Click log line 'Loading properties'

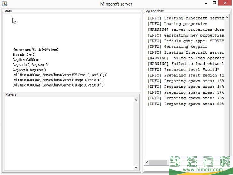pos(177,24)
